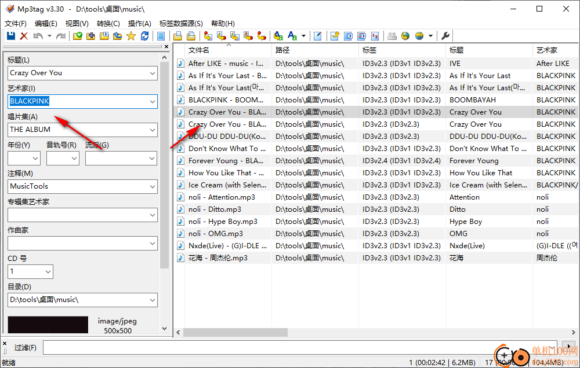Click the tag panel scroll-up arrow
Viewport: 580px width, 368px height.
point(165,58)
